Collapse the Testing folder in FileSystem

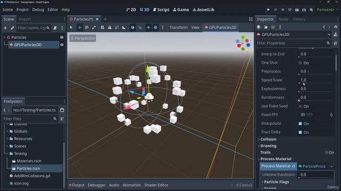pos(7,153)
